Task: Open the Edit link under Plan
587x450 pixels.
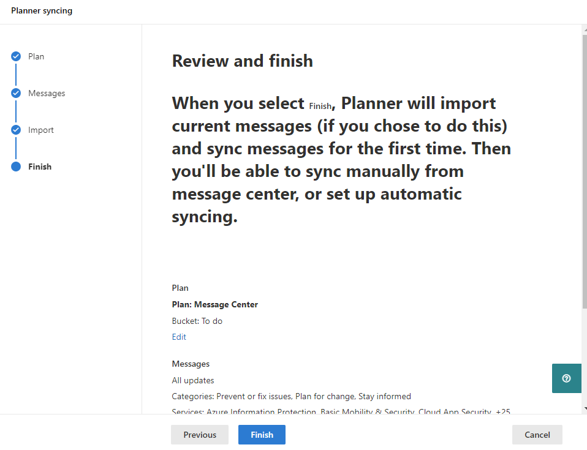Action: point(179,337)
